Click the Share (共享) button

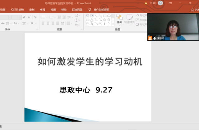[x=195, y=10]
